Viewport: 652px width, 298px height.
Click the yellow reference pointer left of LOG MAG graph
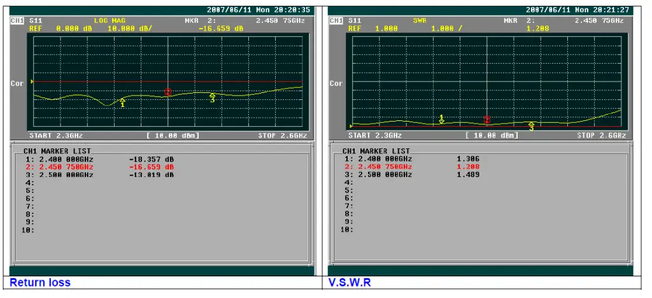(32, 82)
